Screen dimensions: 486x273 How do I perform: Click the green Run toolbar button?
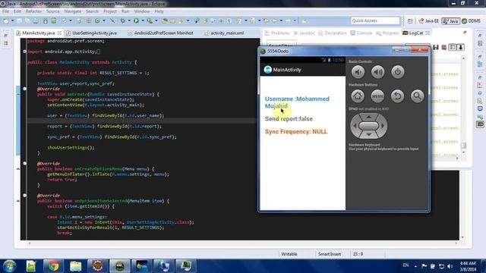(136, 20)
